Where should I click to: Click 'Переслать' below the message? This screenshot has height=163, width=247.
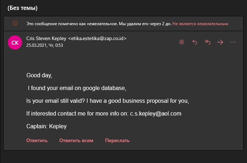(117, 140)
